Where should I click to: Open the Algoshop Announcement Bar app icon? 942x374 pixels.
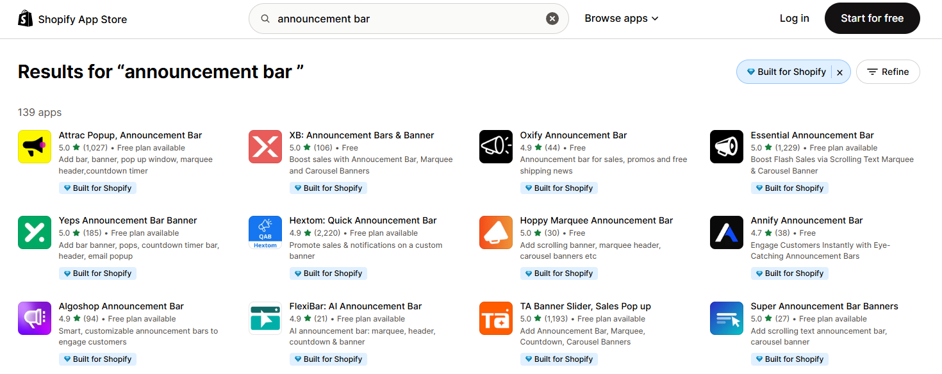tap(35, 318)
